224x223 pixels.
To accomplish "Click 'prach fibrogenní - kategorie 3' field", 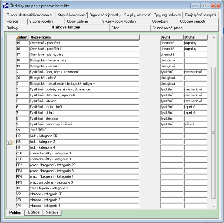I will tap(84, 171).
